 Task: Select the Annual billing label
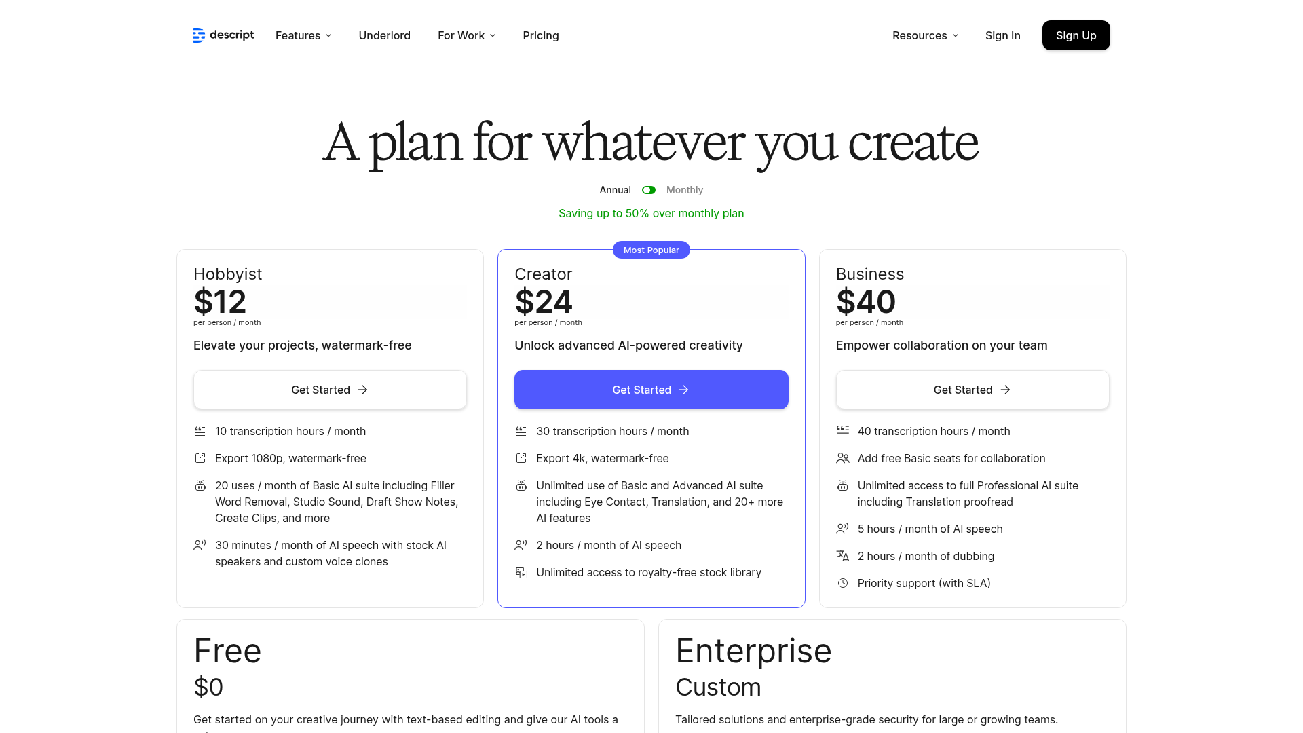click(x=615, y=190)
